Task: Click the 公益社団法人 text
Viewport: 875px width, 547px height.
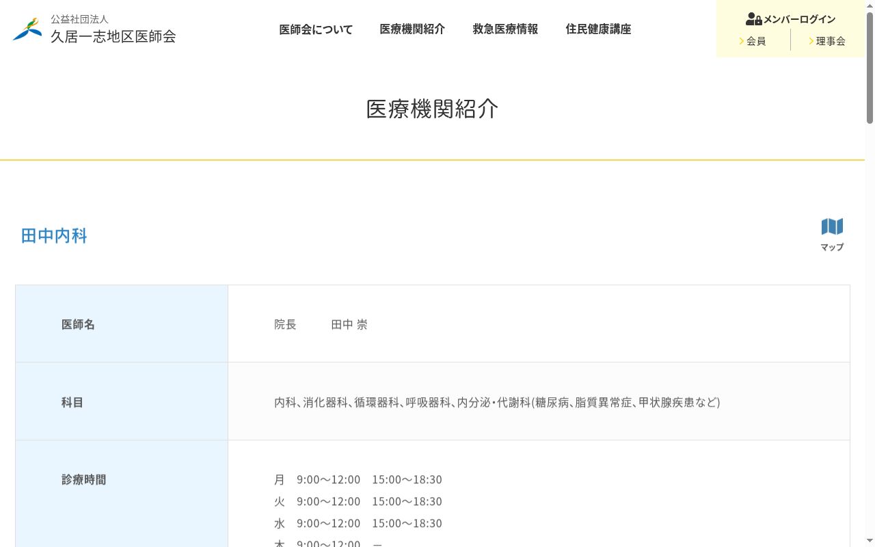Action: pyautogui.click(x=79, y=19)
